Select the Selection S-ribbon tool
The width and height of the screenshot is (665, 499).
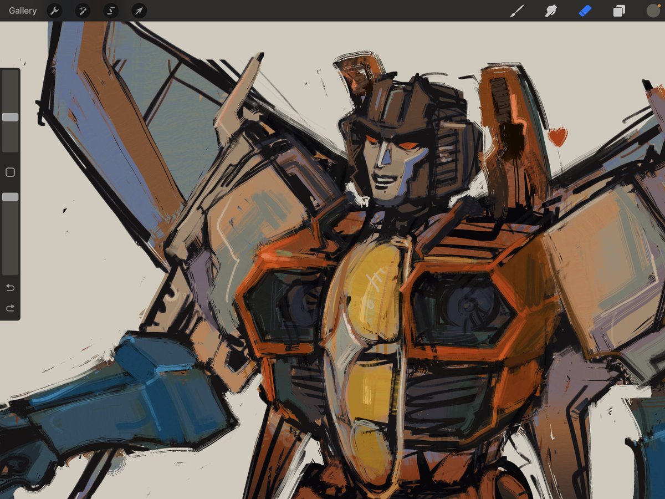111,11
